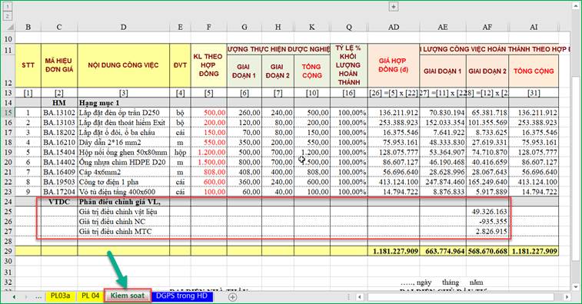Open the PL03a sheet tab

click(x=60, y=296)
